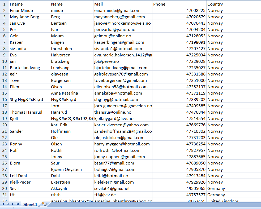This screenshot has width=261, height=209.
Task: Select the Akkayali name cell
Action: point(72,188)
